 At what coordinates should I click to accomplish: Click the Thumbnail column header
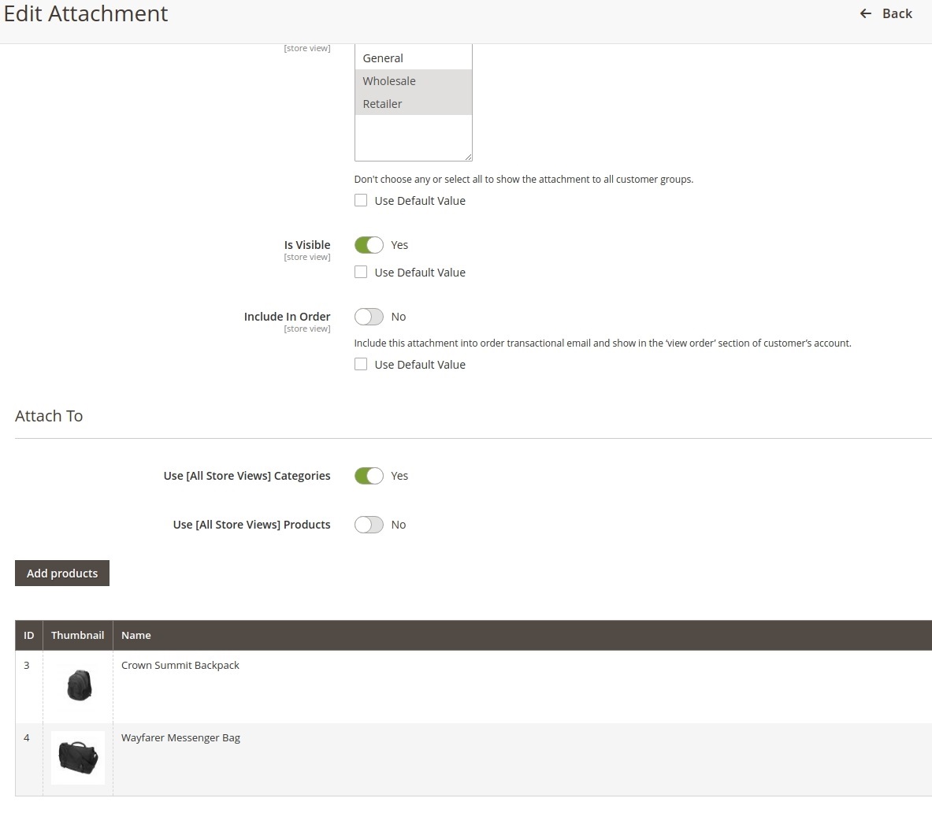77,635
